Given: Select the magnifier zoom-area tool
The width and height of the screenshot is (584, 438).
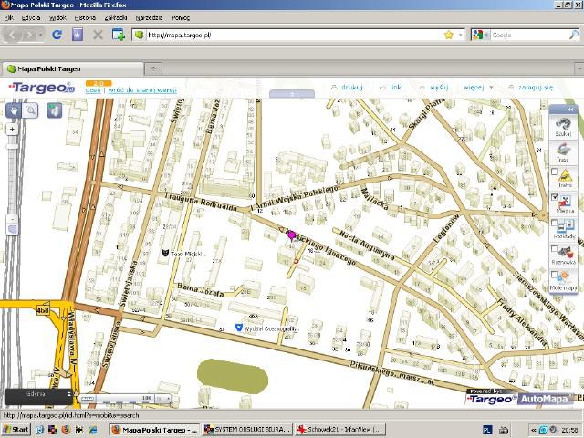Looking at the screenshot, I should [x=30, y=110].
